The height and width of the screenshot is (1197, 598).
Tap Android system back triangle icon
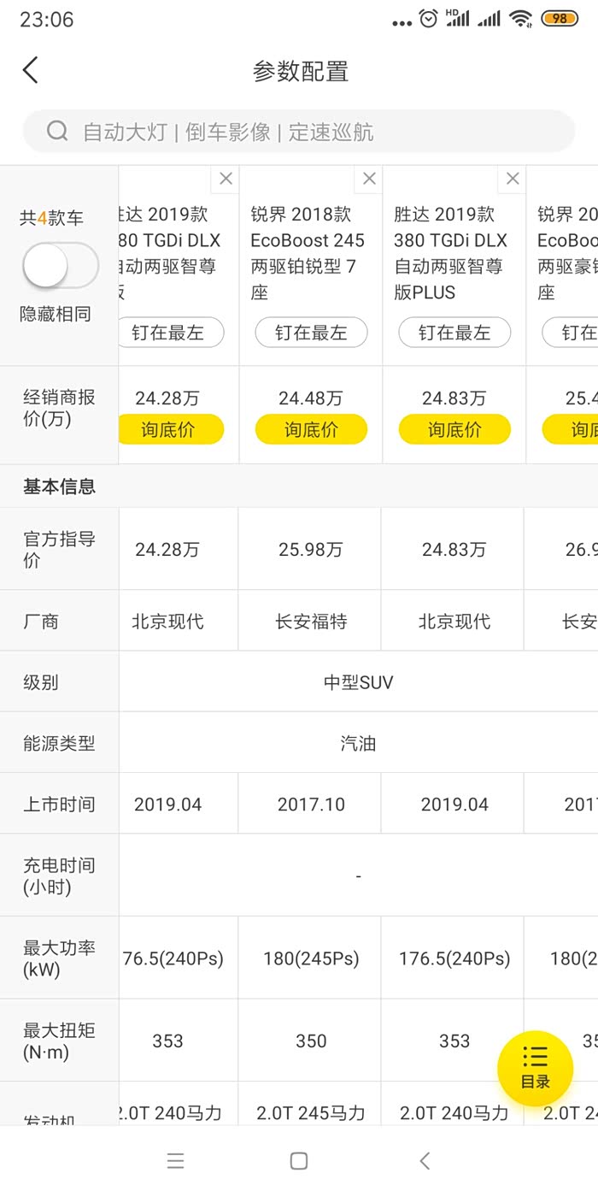point(425,1160)
